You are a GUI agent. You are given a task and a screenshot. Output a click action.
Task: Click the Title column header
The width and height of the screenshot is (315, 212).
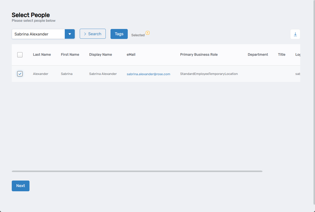click(281, 54)
